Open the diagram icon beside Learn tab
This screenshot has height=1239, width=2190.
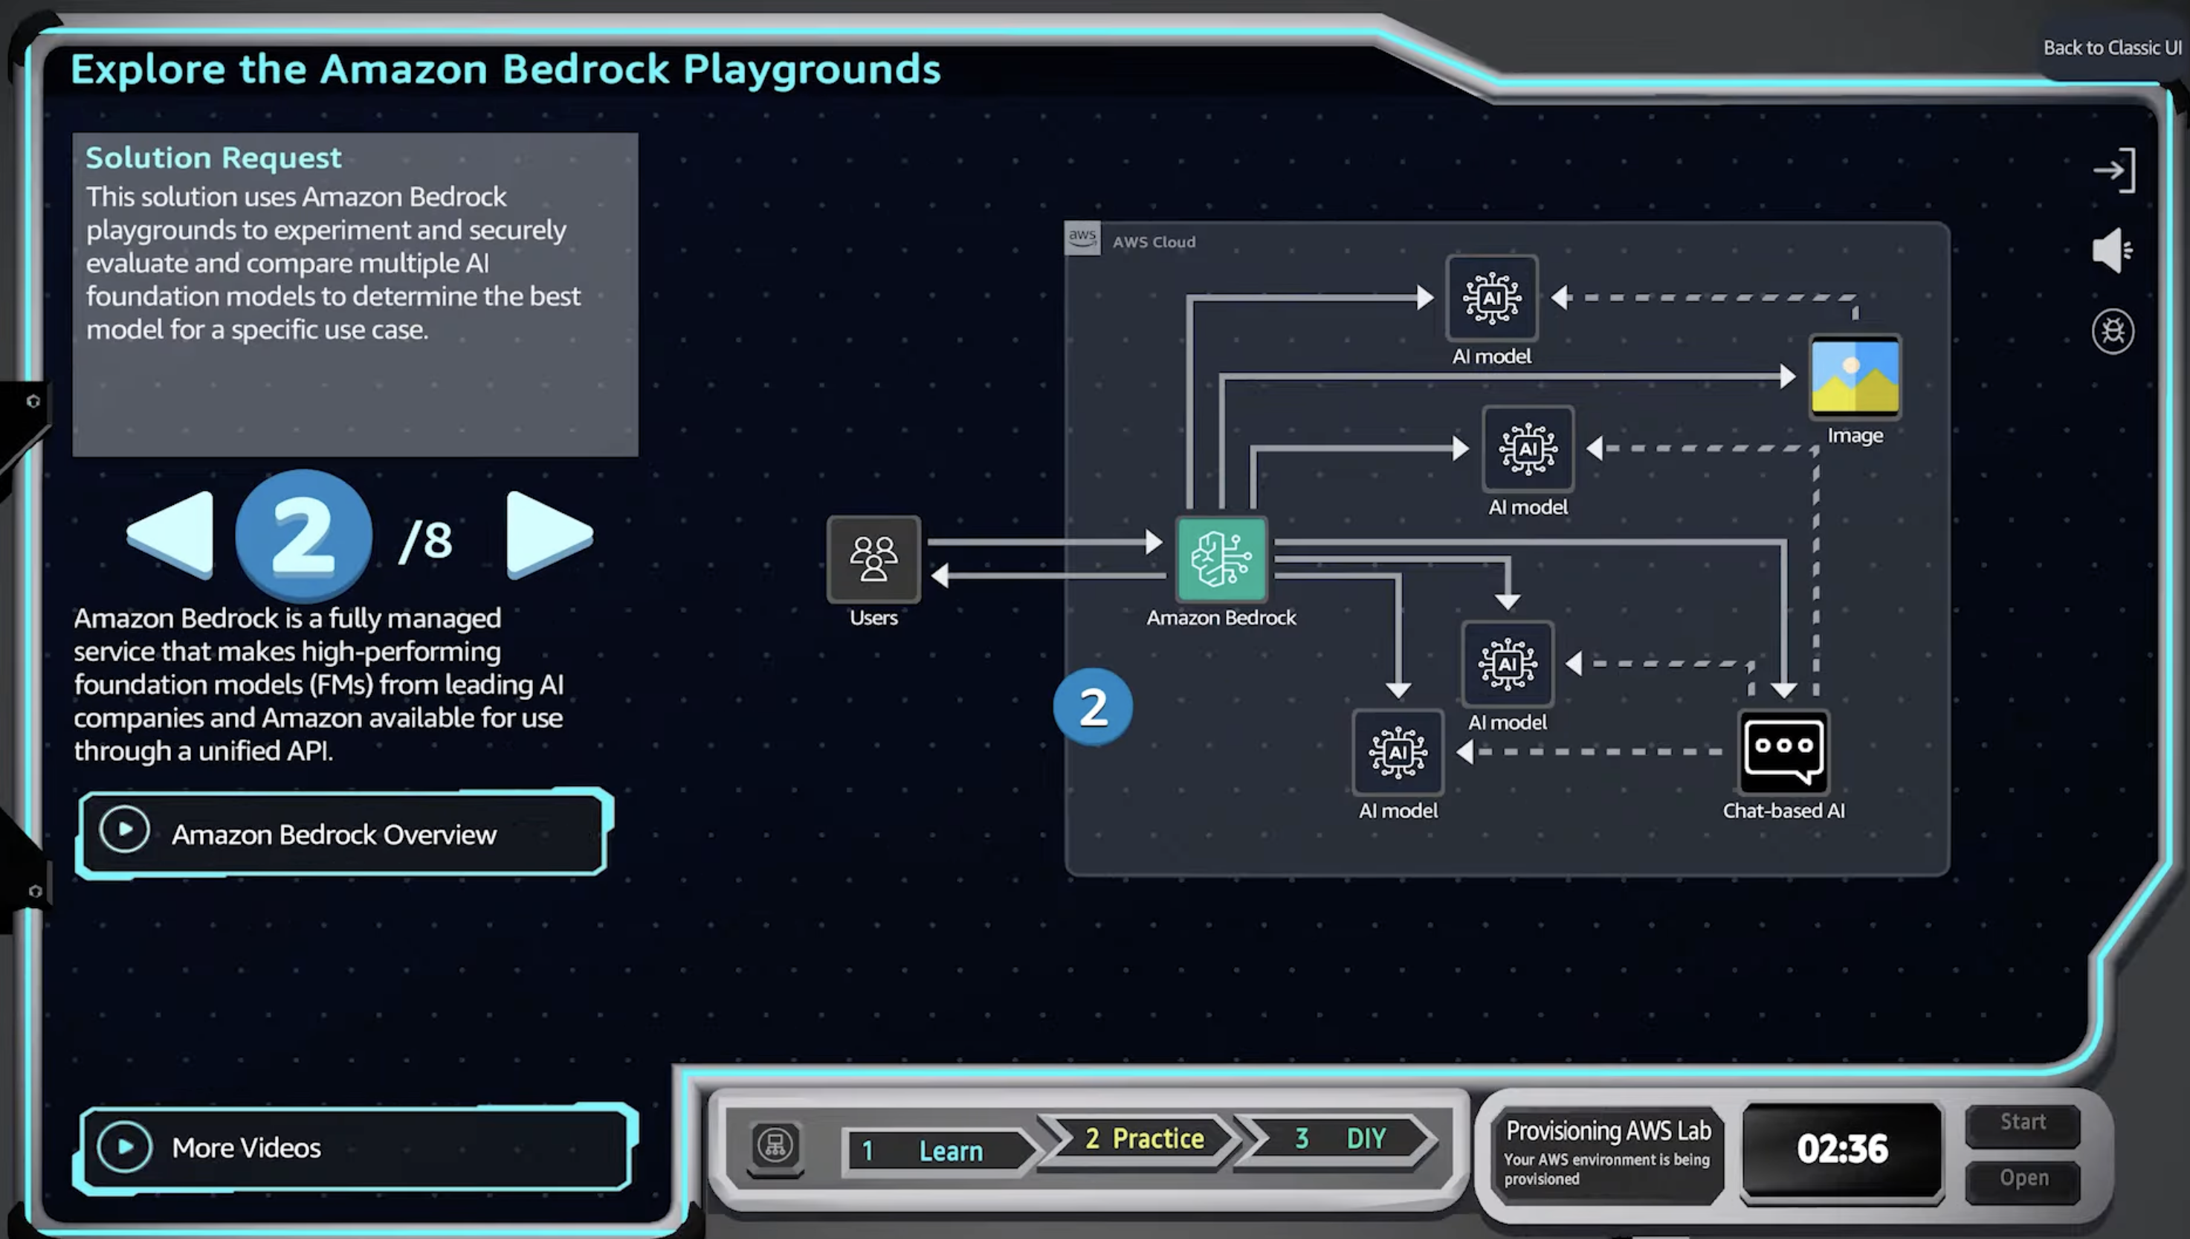pos(775,1145)
